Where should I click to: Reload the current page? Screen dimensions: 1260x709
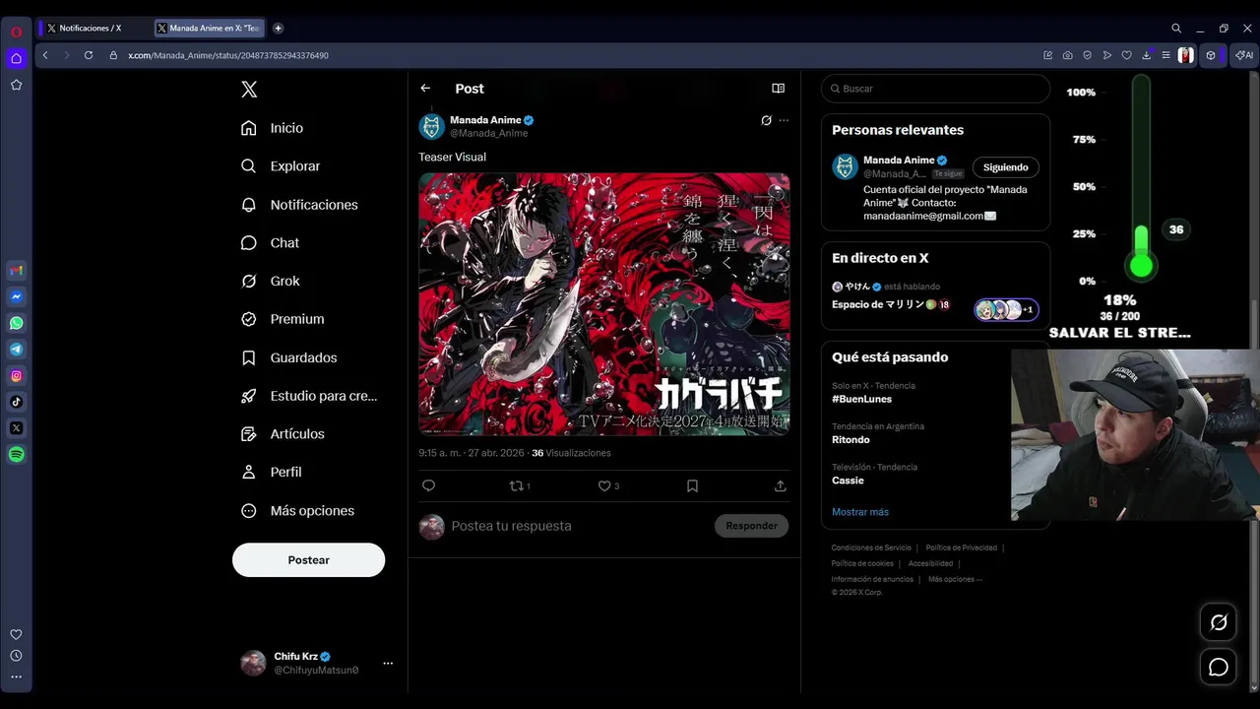[x=89, y=55]
